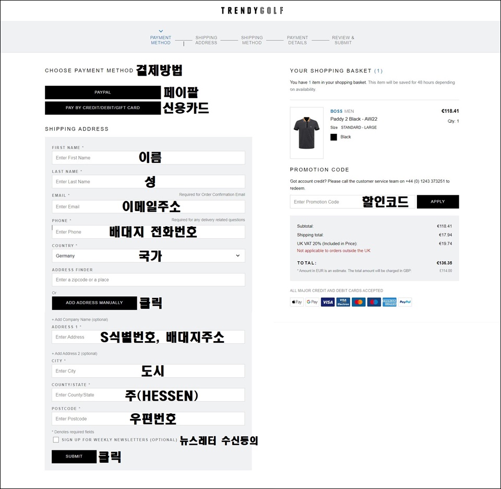This screenshot has width=501, height=489.
Task: Click the Google Pay card icon
Action: click(x=312, y=302)
